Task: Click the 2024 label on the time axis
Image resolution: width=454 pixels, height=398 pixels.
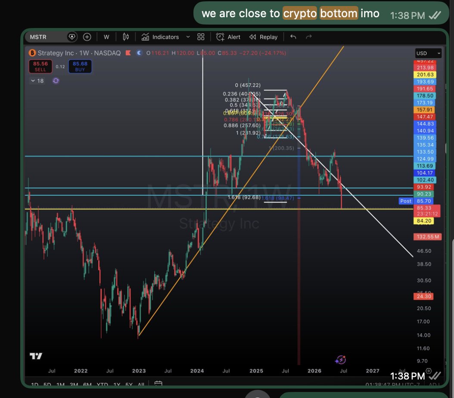Action: click(197, 371)
